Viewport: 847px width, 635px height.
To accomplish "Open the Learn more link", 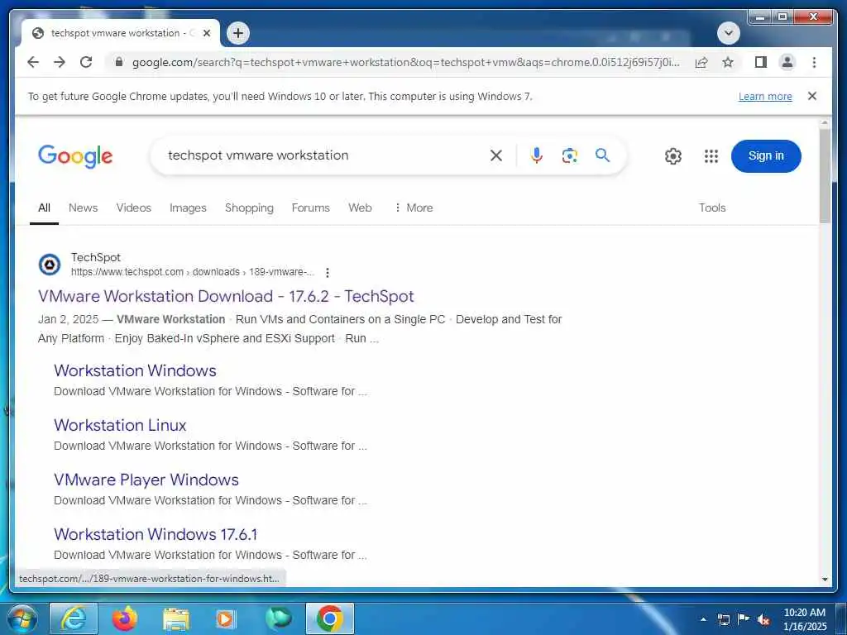I will pyautogui.click(x=765, y=96).
